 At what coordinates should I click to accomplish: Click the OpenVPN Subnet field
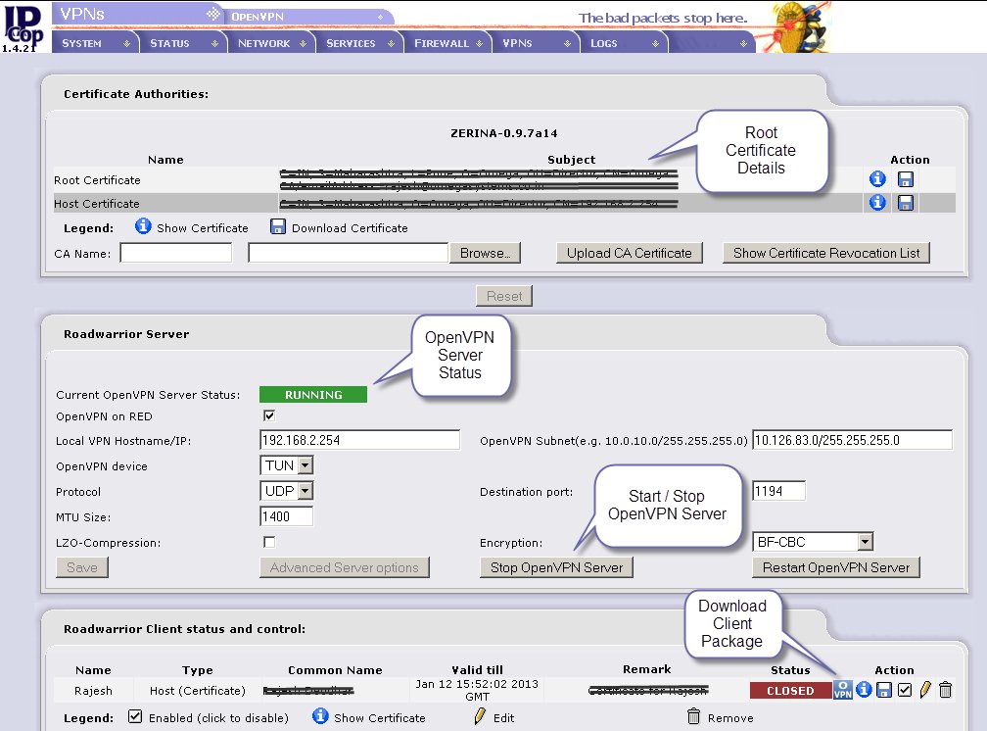852,440
